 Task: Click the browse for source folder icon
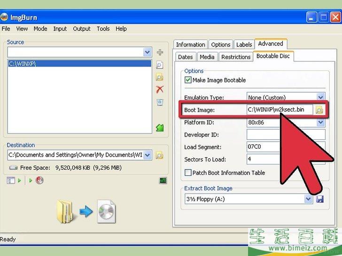coord(160,77)
